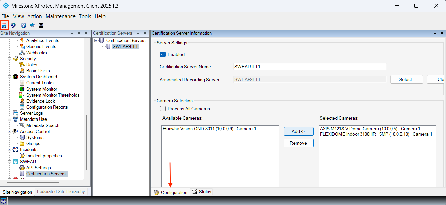Select the Evidence Lock icon in tree
The width and height of the screenshot is (446, 205).
pyautogui.click(x=22, y=101)
